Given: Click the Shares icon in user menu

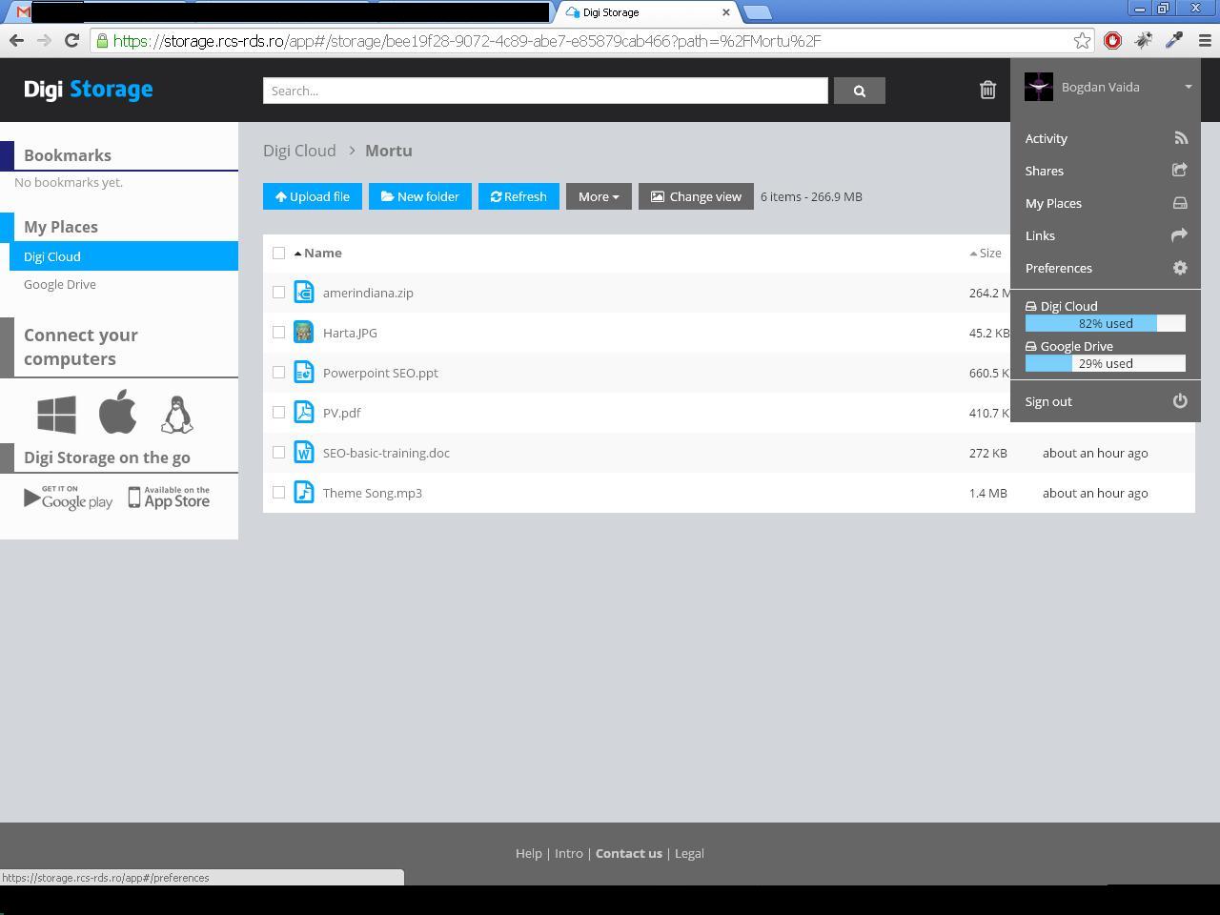Looking at the screenshot, I should [x=1180, y=171].
